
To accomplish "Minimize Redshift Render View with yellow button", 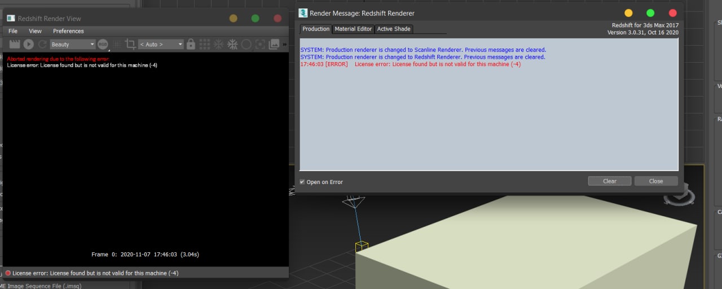I will pyautogui.click(x=234, y=19).
